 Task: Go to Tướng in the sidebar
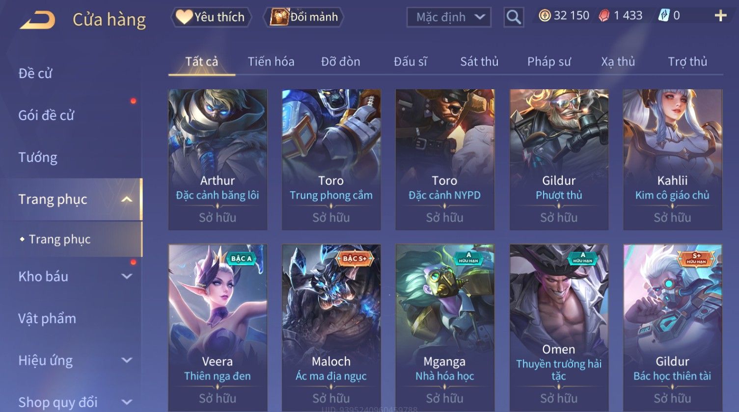click(38, 157)
